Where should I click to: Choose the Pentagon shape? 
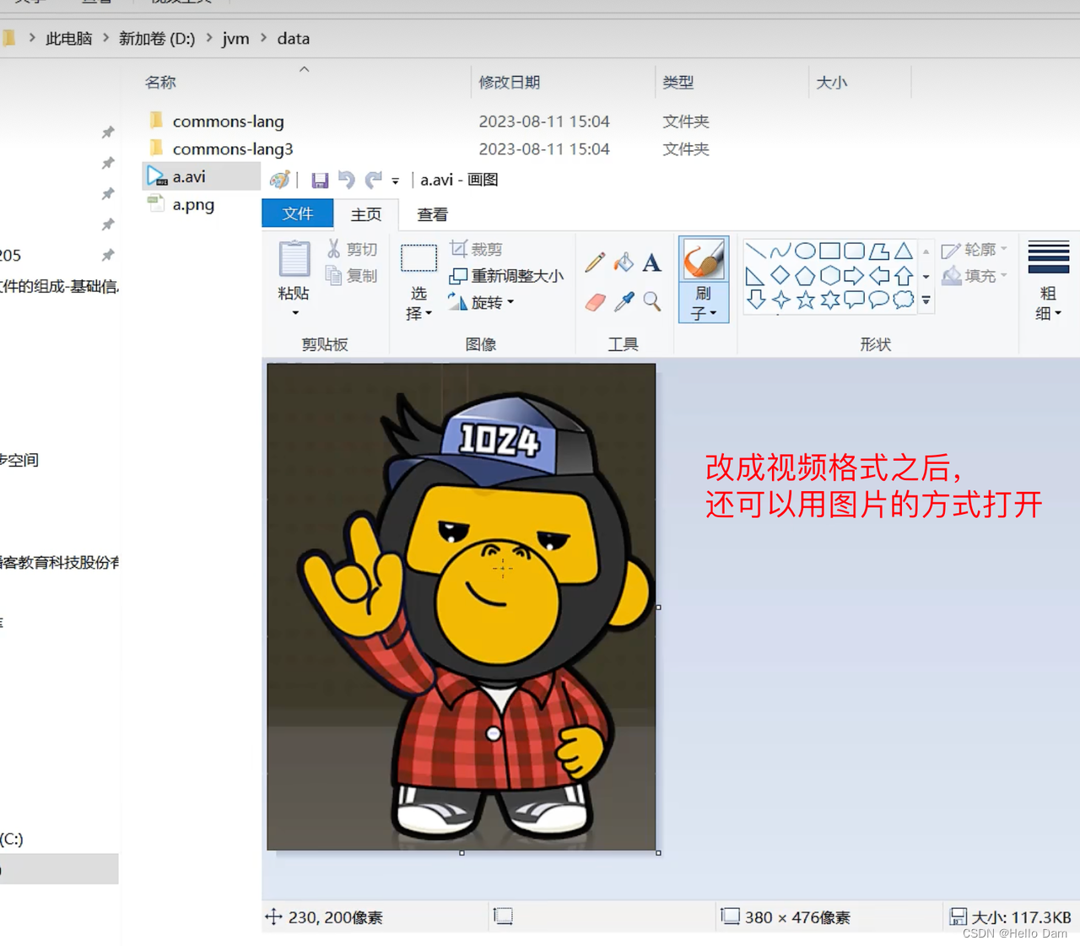pos(805,275)
